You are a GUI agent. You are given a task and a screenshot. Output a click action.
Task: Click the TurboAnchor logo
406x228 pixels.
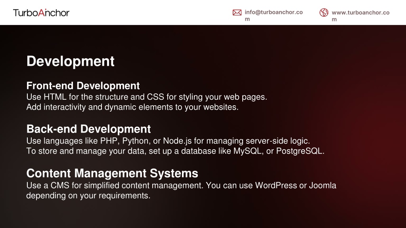(x=41, y=13)
